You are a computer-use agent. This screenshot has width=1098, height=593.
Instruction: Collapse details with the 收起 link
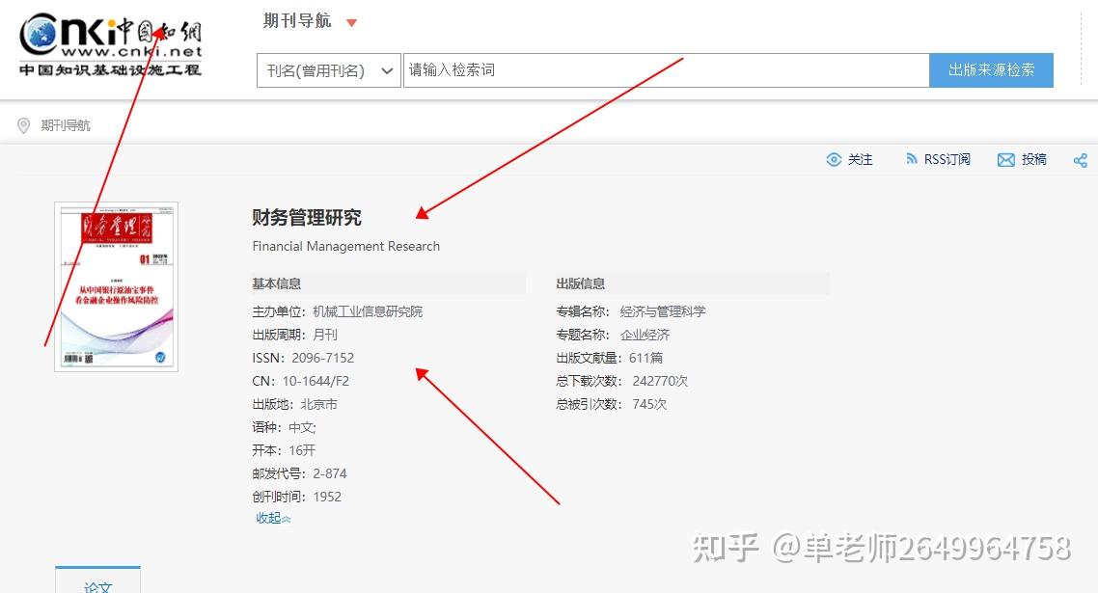273,518
